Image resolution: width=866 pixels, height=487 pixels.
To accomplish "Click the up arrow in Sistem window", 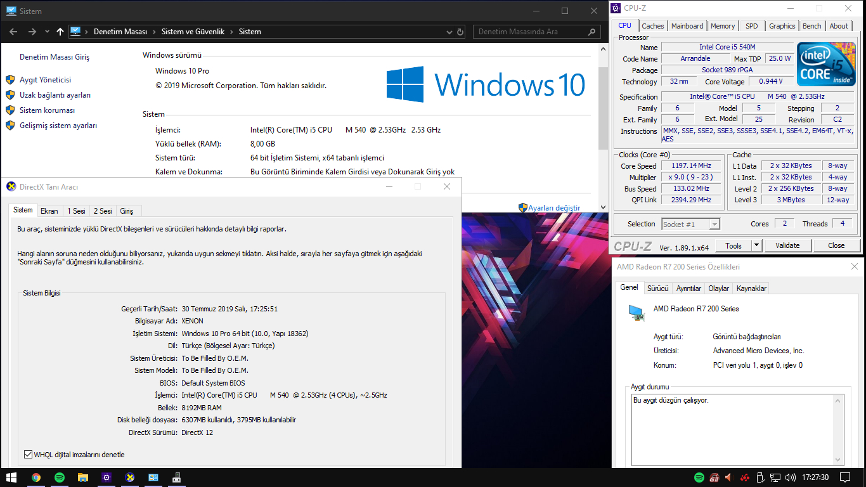I will click(x=60, y=32).
